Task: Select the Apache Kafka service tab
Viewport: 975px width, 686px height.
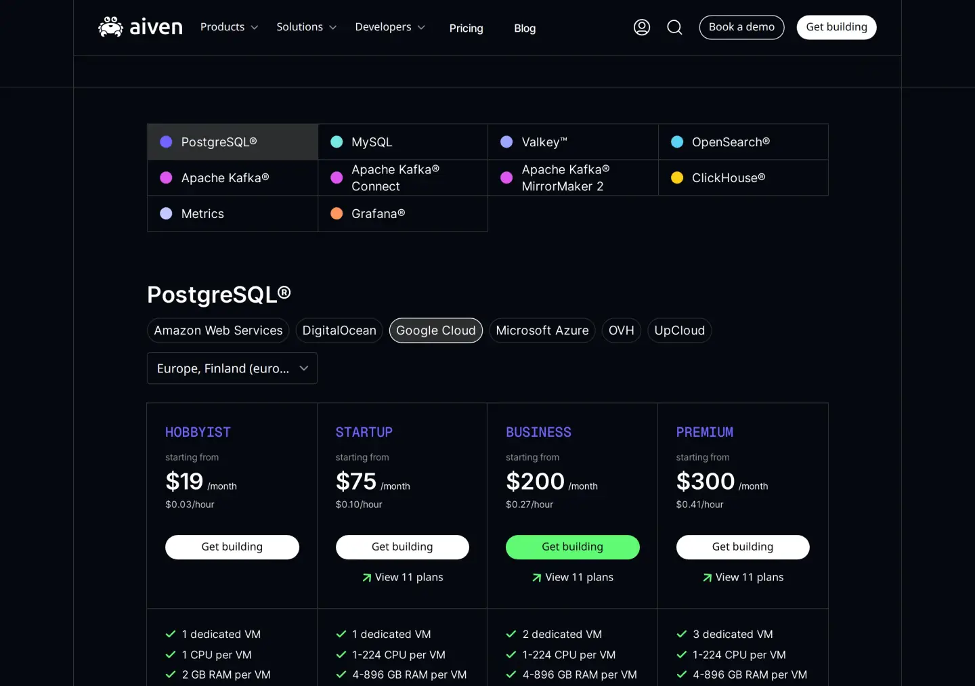Action: (x=232, y=178)
